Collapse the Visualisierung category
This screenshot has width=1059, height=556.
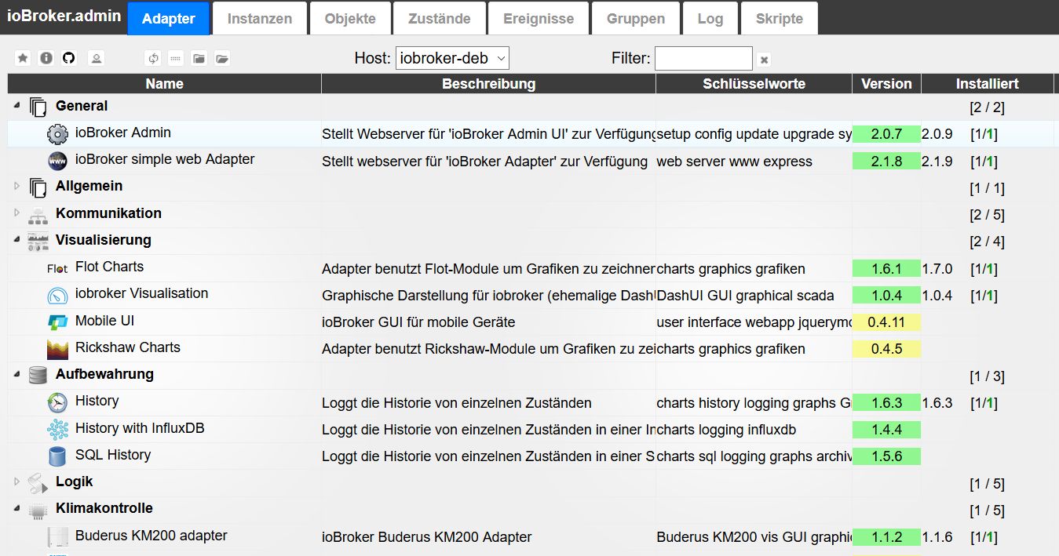pos(17,239)
